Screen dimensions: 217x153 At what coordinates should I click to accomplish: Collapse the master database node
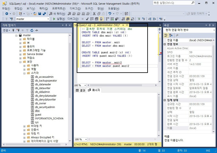[16, 35]
